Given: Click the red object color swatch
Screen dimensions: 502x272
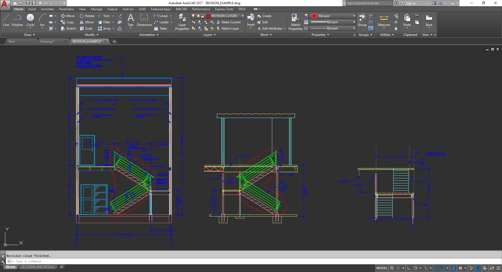Looking at the screenshot, I should [314, 16].
